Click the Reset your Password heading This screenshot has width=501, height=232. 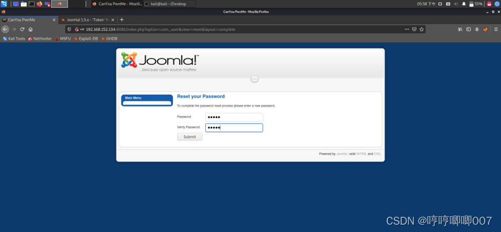(x=201, y=96)
